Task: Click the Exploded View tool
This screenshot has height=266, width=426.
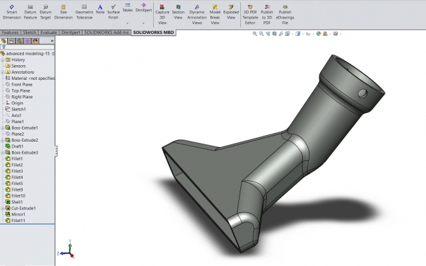Action: [x=231, y=12]
